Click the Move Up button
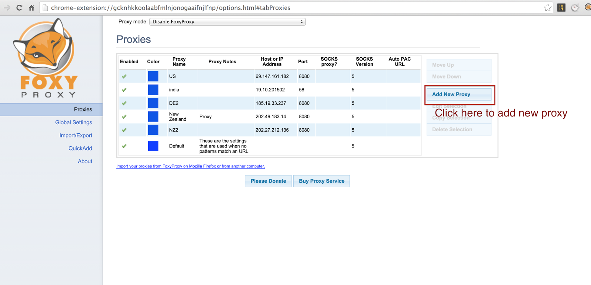Viewport: 591px width, 285px height. (x=459, y=65)
